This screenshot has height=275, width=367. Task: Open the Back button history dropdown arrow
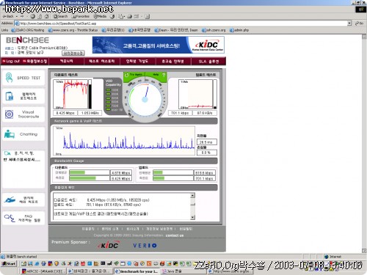point(16,16)
